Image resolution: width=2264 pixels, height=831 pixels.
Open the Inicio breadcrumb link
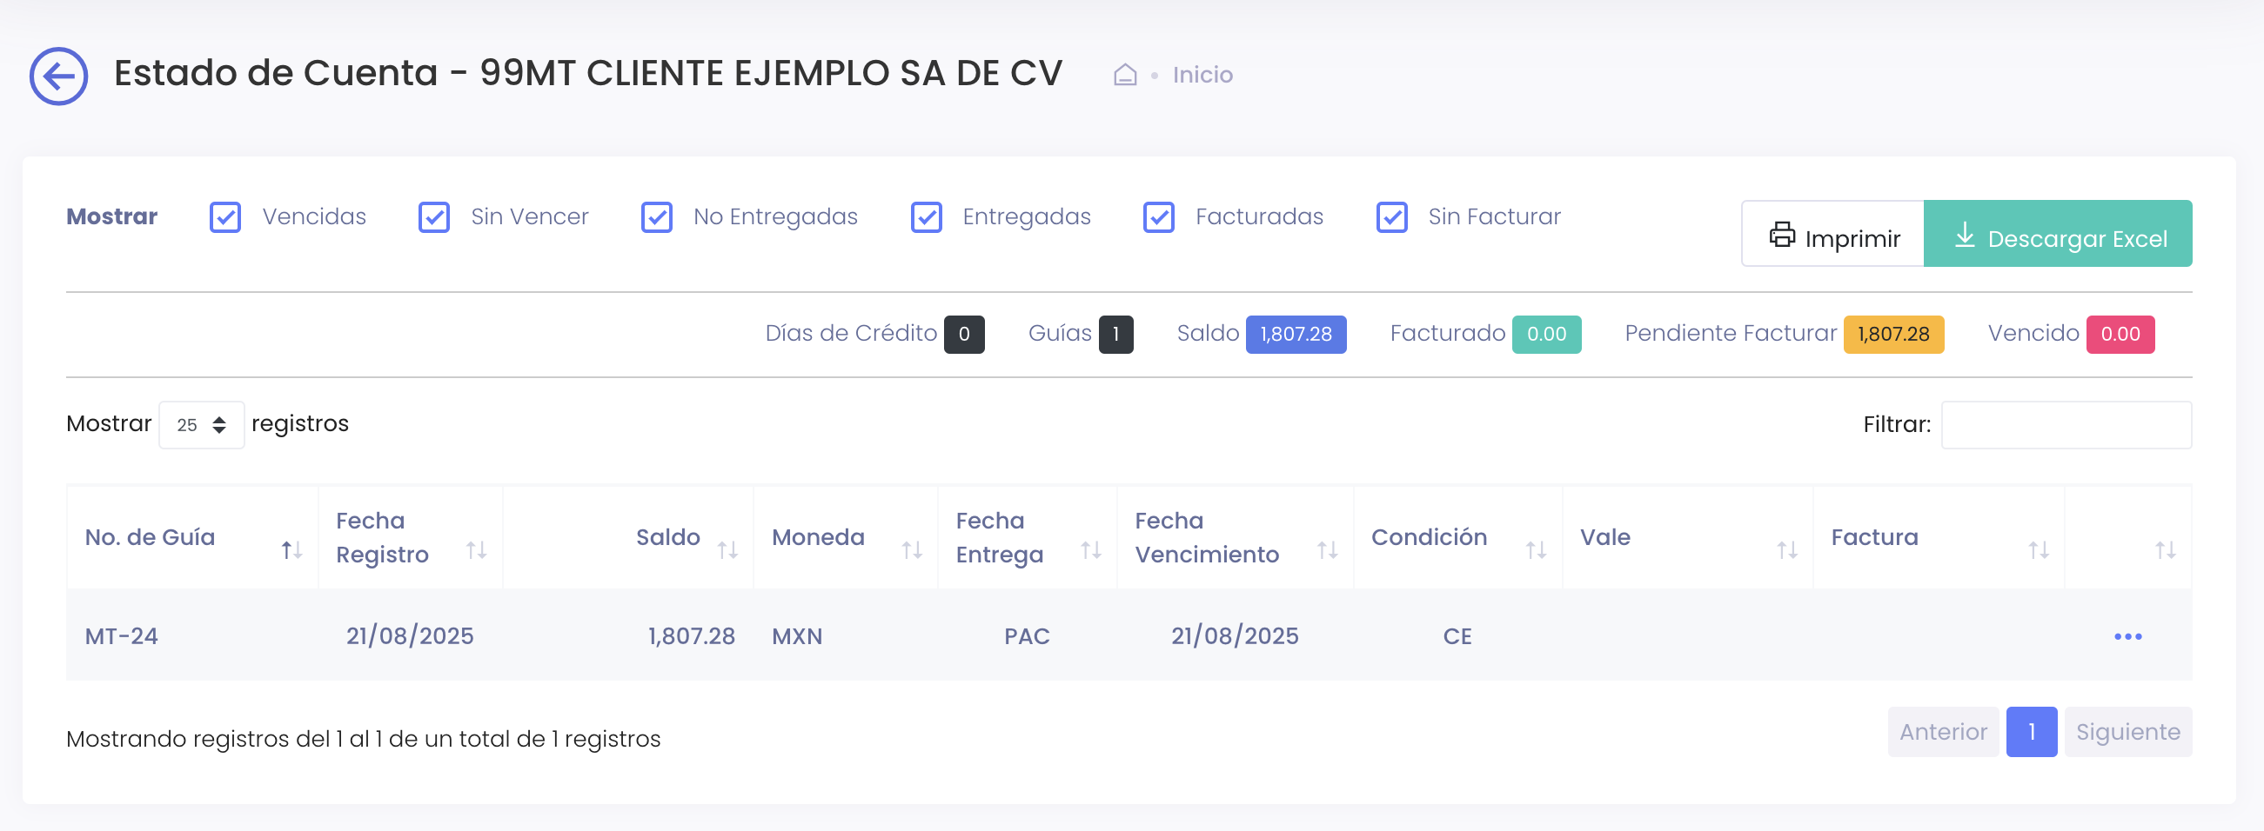(x=1202, y=75)
